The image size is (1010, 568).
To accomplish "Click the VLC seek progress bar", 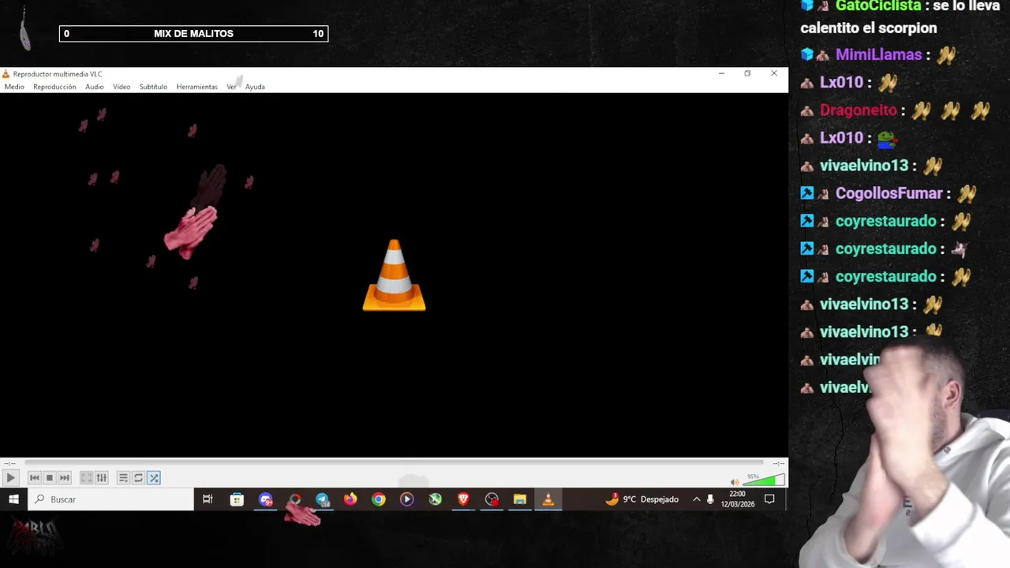I will pyautogui.click(x=394, y=463).
